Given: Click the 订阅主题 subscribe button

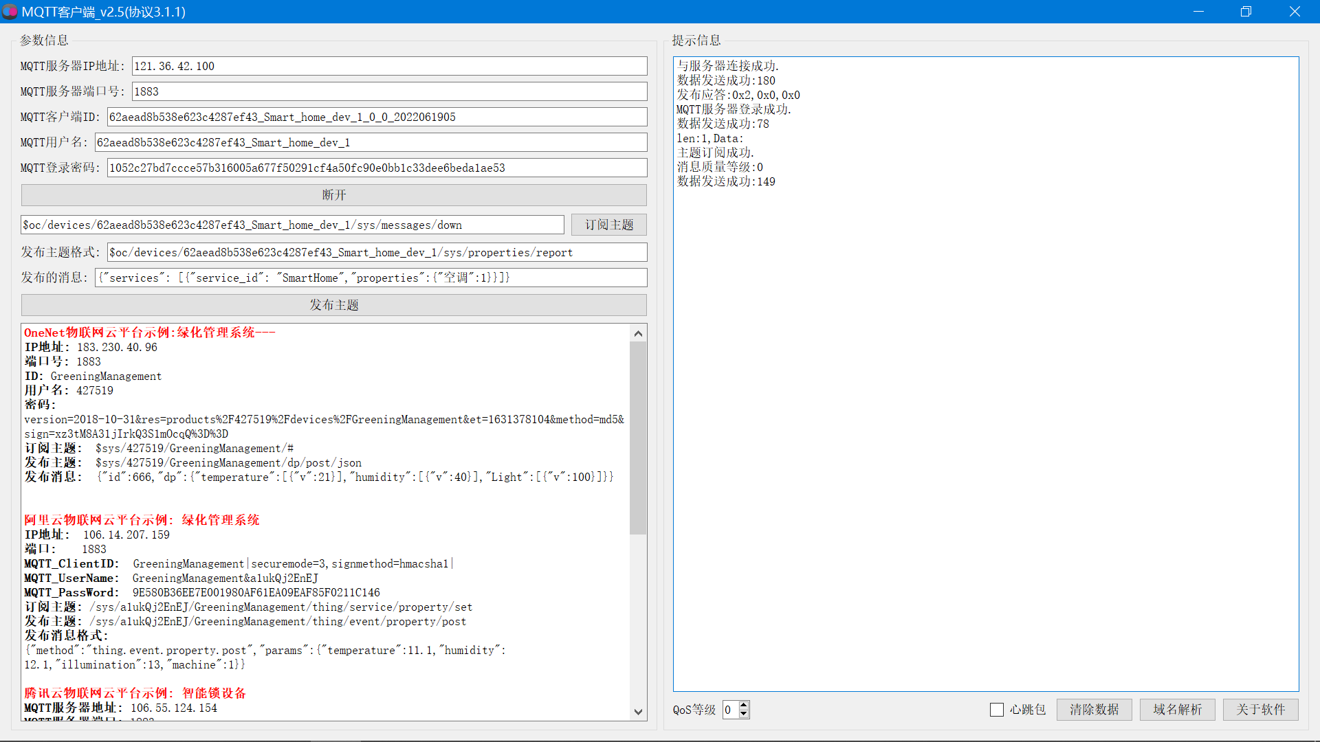Looking at the screenshot, I should (608, 225).
